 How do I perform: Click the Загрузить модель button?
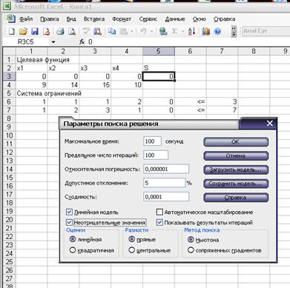[236, 170]
